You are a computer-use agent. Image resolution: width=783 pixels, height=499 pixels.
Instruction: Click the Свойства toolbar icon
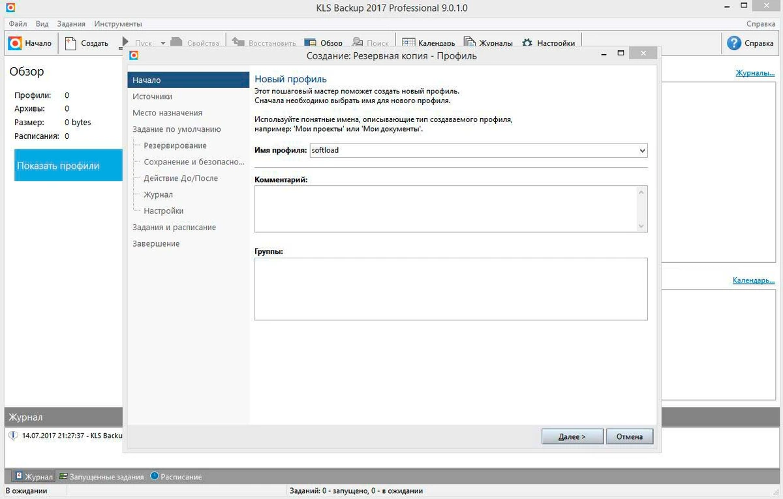177,43
